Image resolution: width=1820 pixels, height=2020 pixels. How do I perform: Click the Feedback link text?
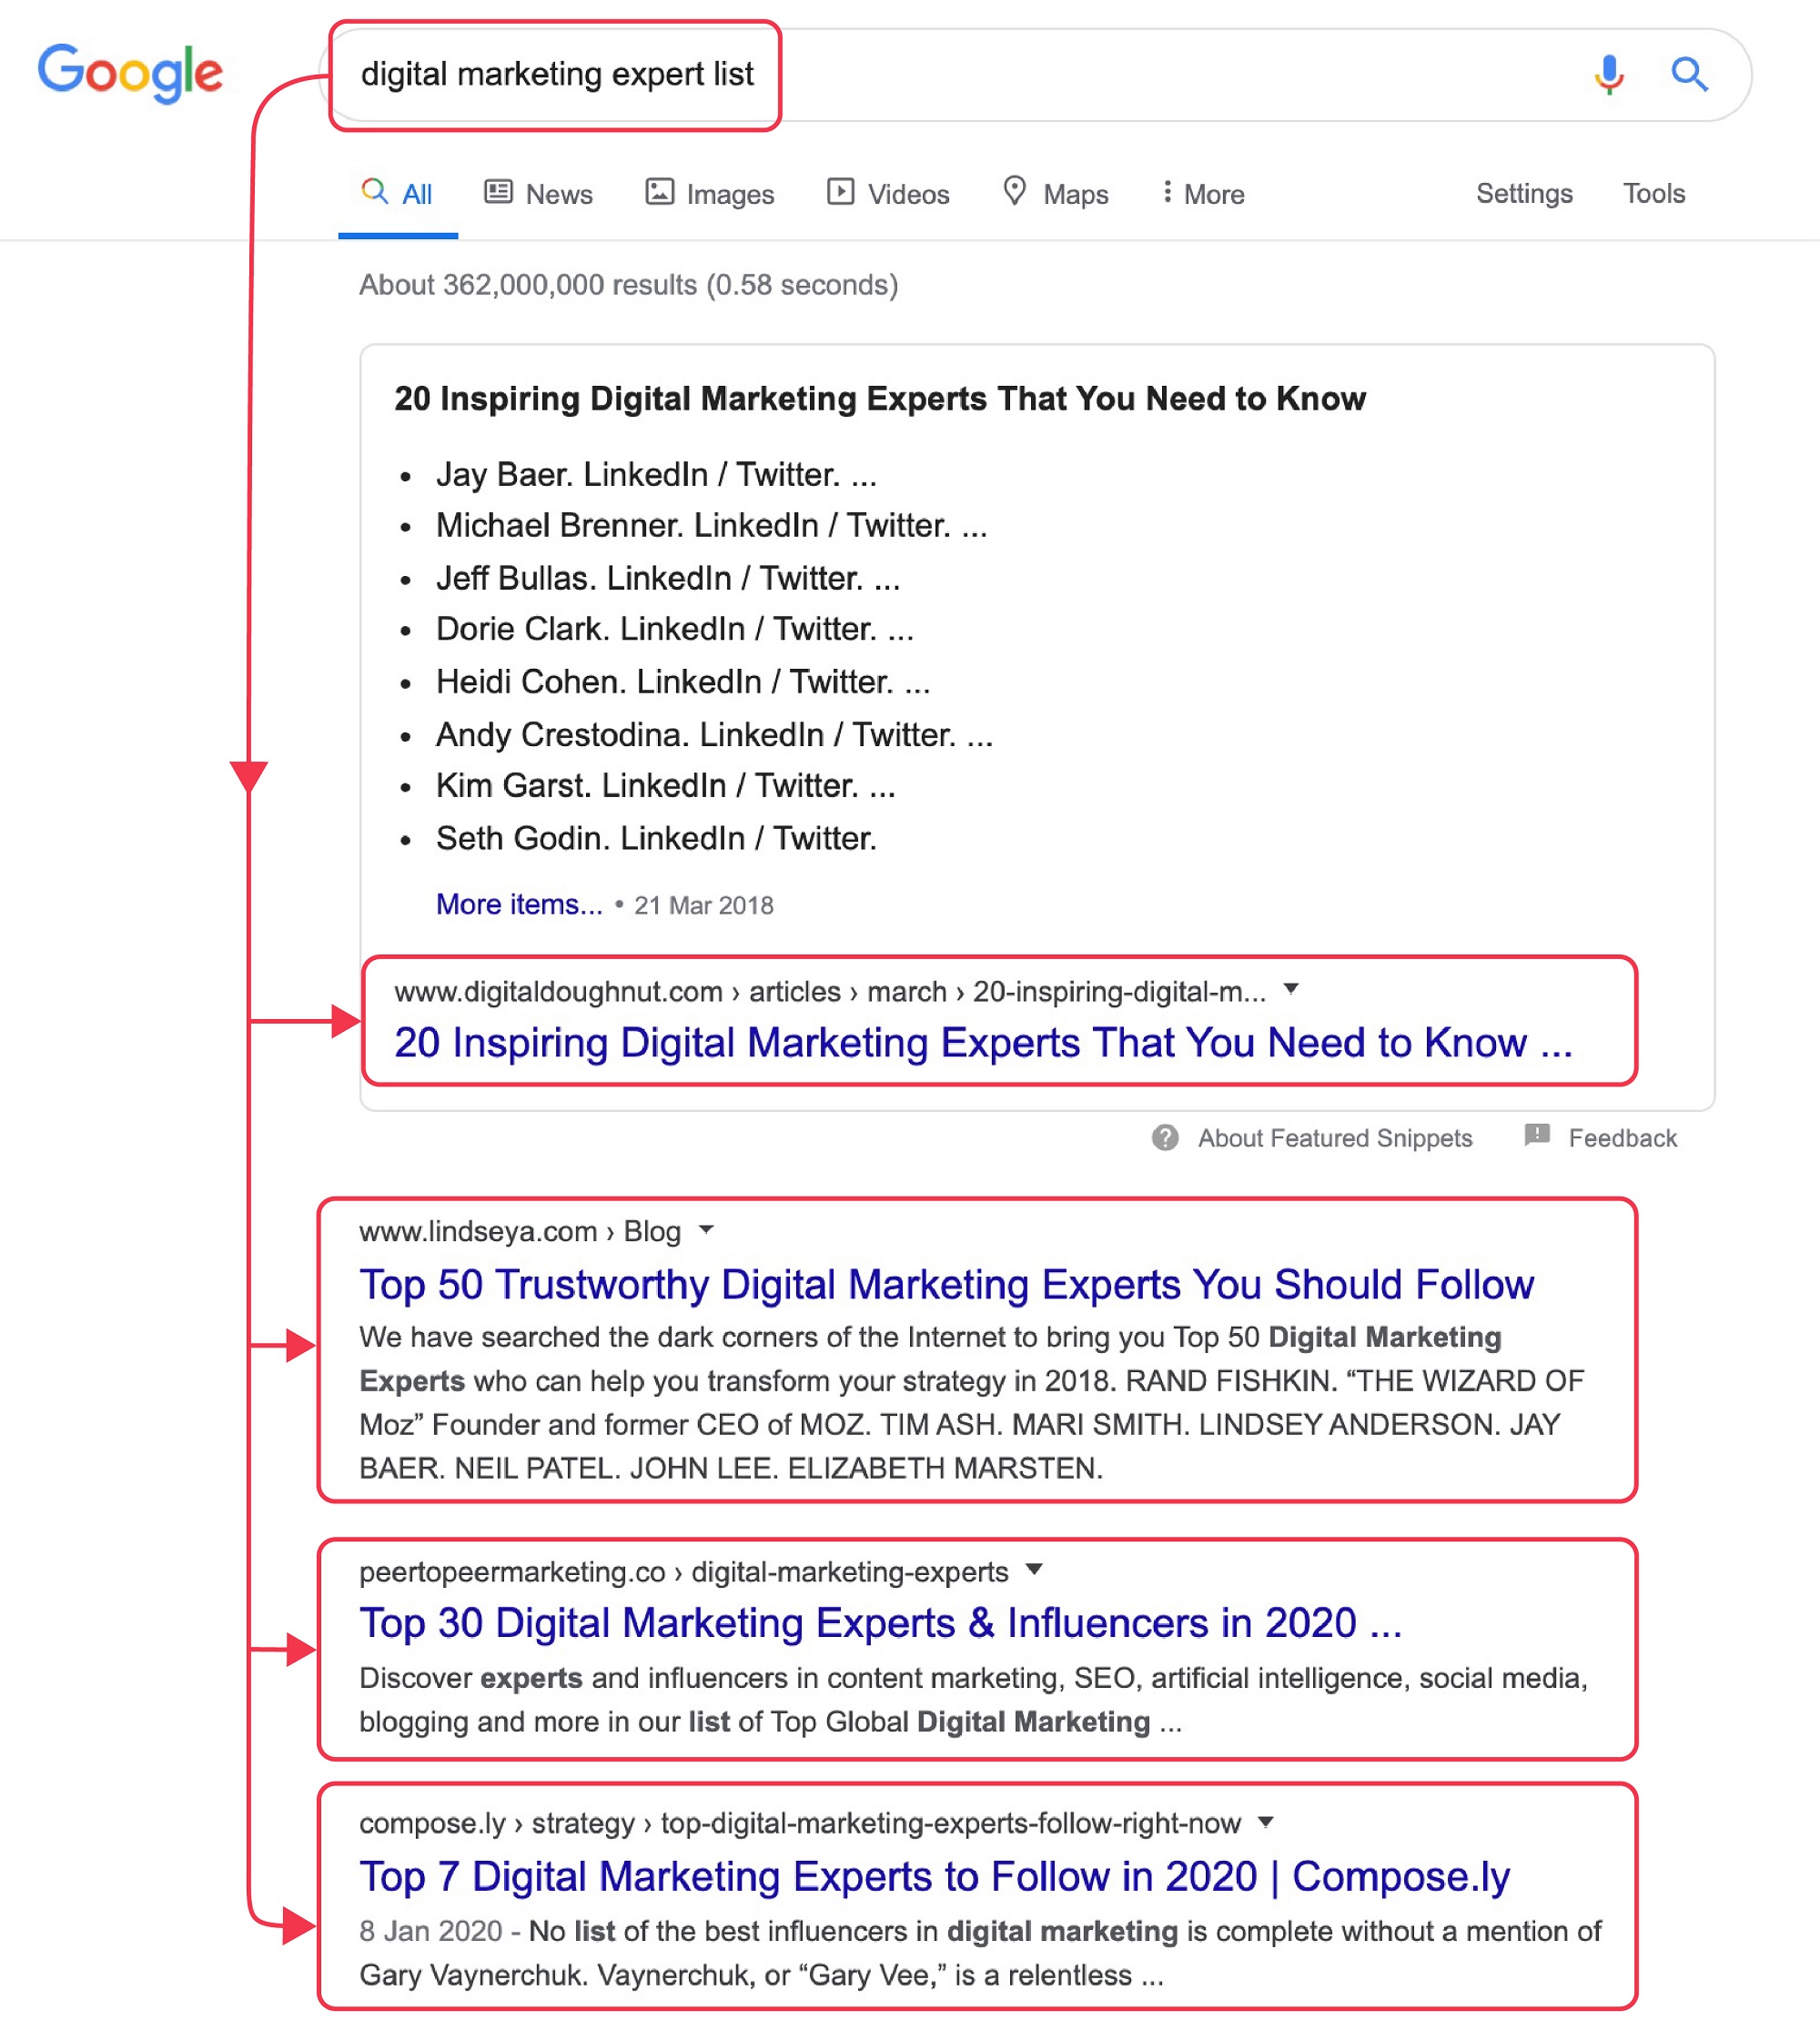(1622, 1138)
